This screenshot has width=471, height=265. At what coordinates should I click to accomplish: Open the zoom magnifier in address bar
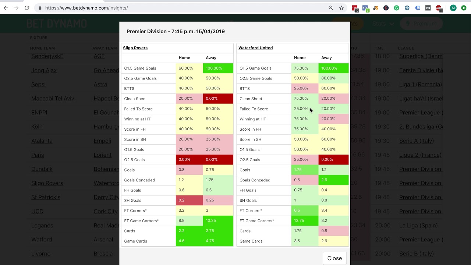click(331, 8)
